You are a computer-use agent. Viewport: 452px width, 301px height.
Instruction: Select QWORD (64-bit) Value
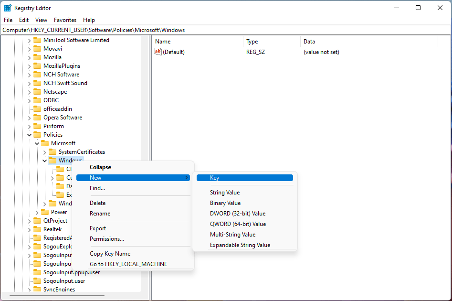tap(245, 224)
